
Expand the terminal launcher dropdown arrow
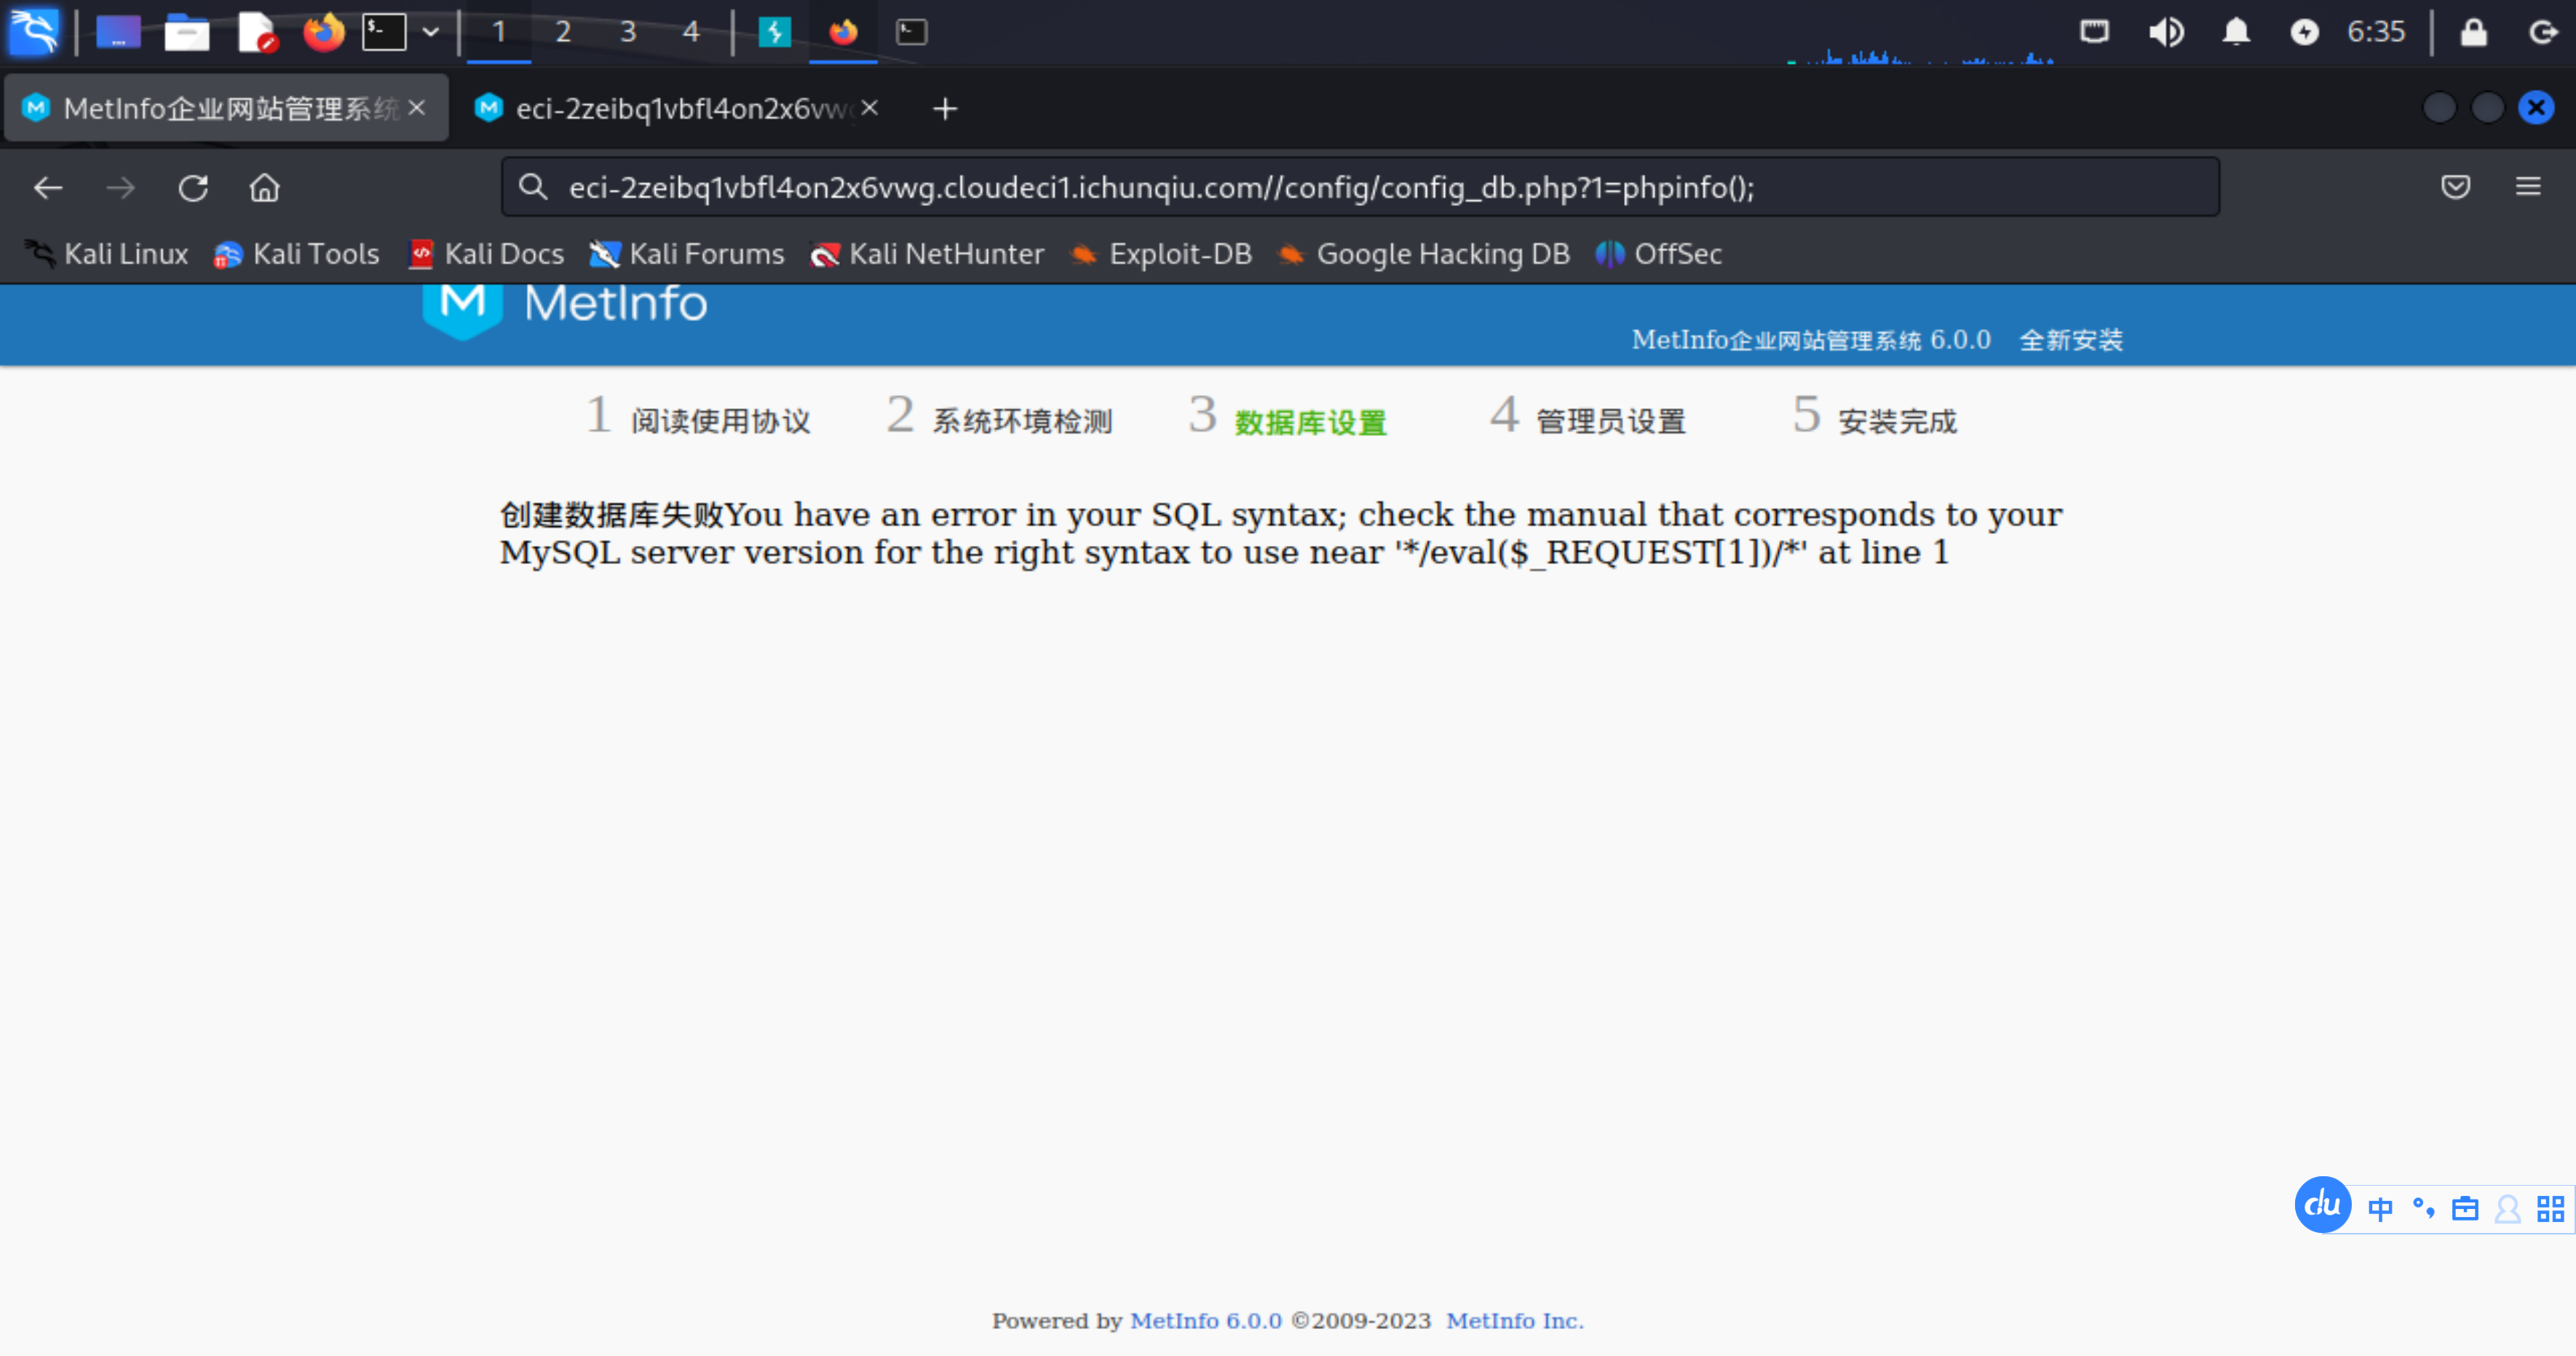[431, 32]
